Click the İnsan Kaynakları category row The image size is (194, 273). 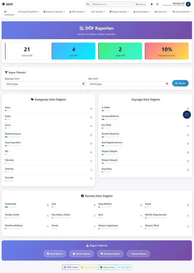(48, 144)
